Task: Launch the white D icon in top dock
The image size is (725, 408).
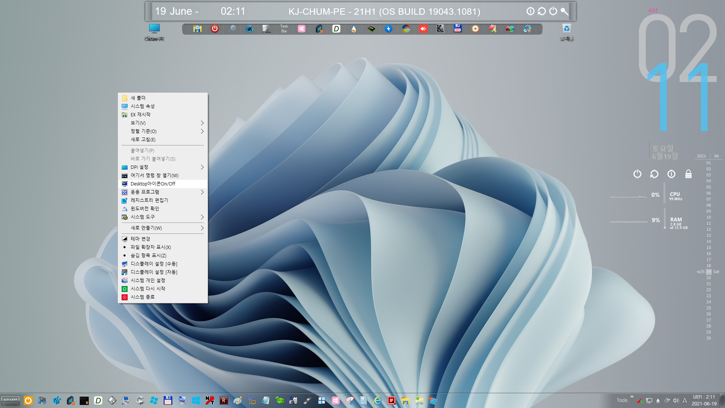Action: click(336, 29)
